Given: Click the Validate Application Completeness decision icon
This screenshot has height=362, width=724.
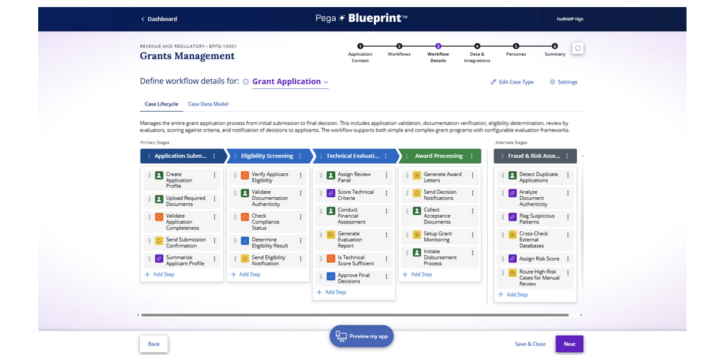Looking at the screenshot, I should [159, 217].
